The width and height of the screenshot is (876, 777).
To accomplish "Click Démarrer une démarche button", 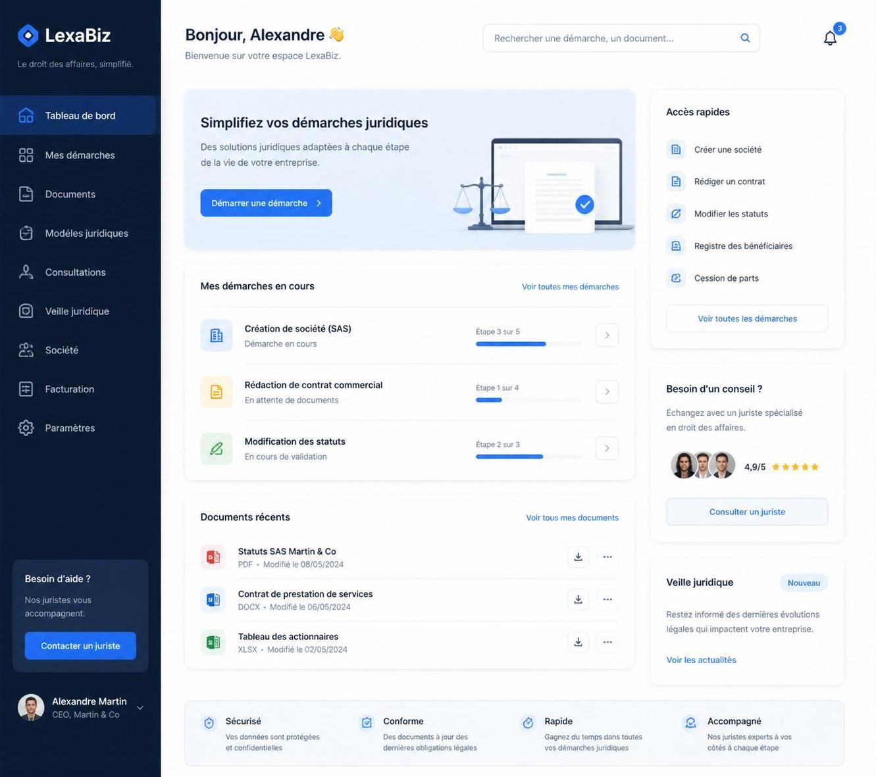I will [266, 203].
